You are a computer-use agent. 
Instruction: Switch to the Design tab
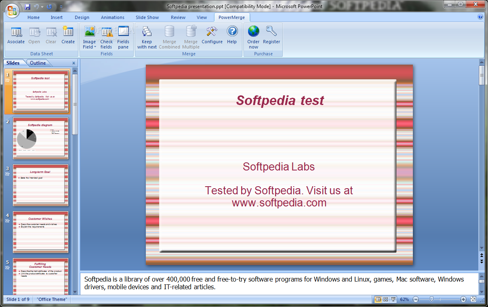click(x=82, y=17)
